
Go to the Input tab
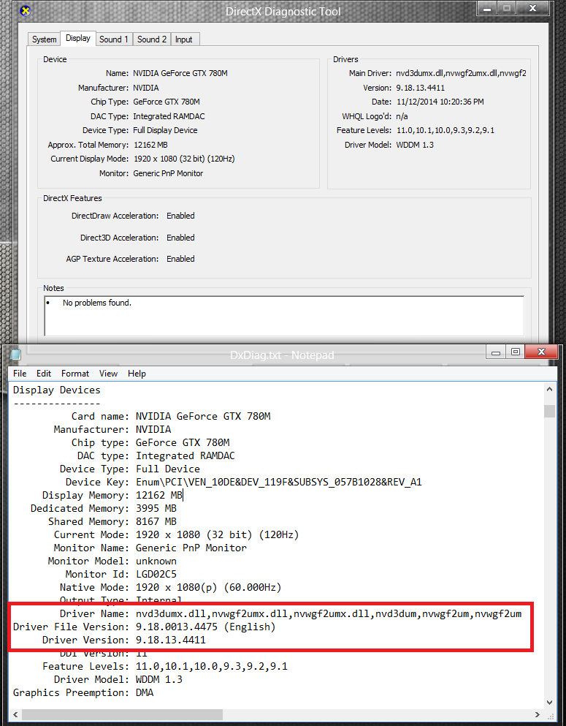tap(183, 39)
